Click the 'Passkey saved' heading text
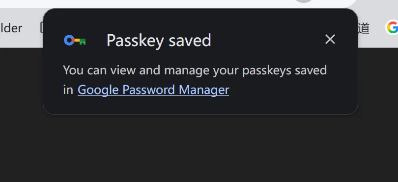The image size is (398, 182). pos(159,40)
